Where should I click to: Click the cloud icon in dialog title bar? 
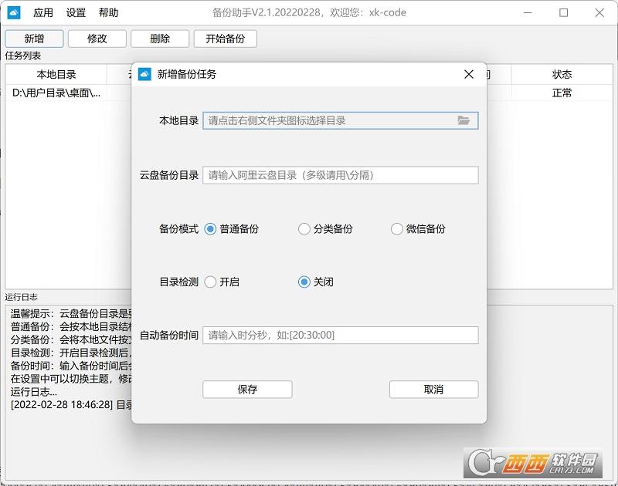pos(144,74)
